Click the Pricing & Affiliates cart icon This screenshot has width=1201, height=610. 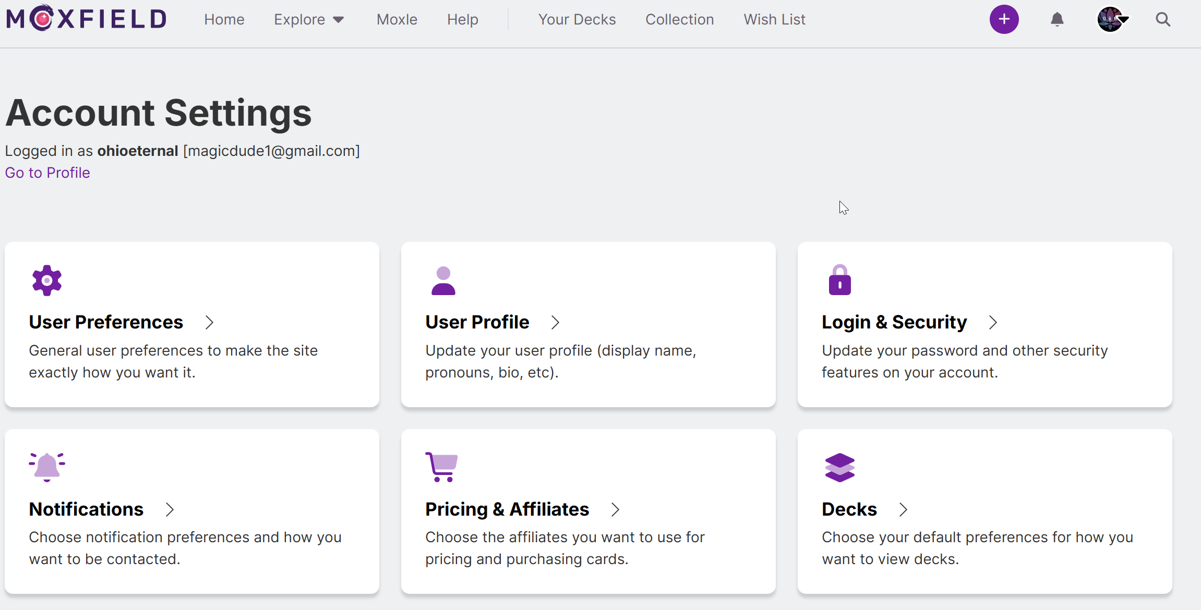point(441,467)
